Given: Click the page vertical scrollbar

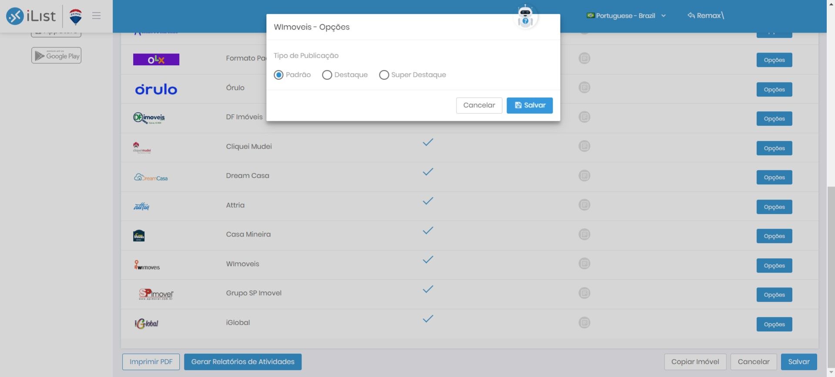Looking at the screenshot, I should (x=831, y=278).
